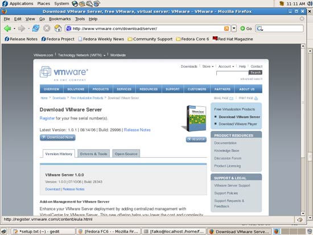
Task: Click the RSS feed icon in the address bar
Action: [x=226, y=28]
